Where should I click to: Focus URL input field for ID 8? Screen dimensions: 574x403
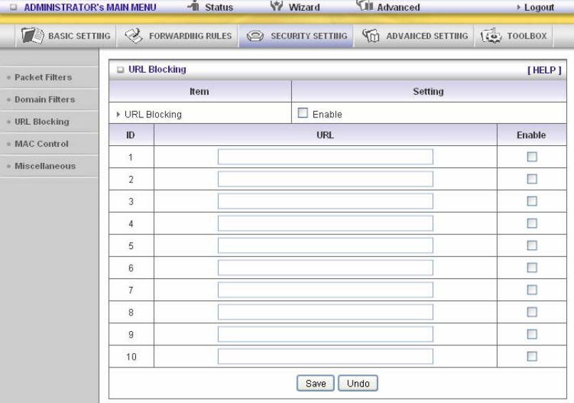[325, 312]
